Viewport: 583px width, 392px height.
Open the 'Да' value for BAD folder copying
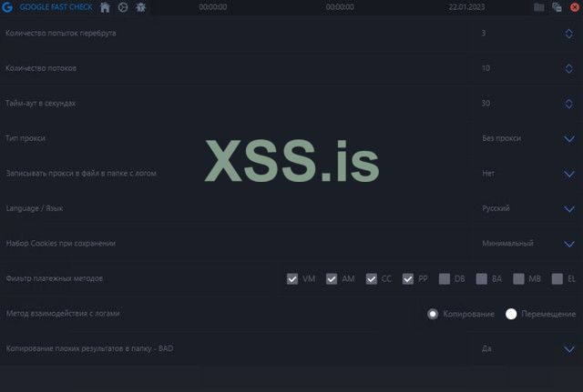click(x=486, y=348)
